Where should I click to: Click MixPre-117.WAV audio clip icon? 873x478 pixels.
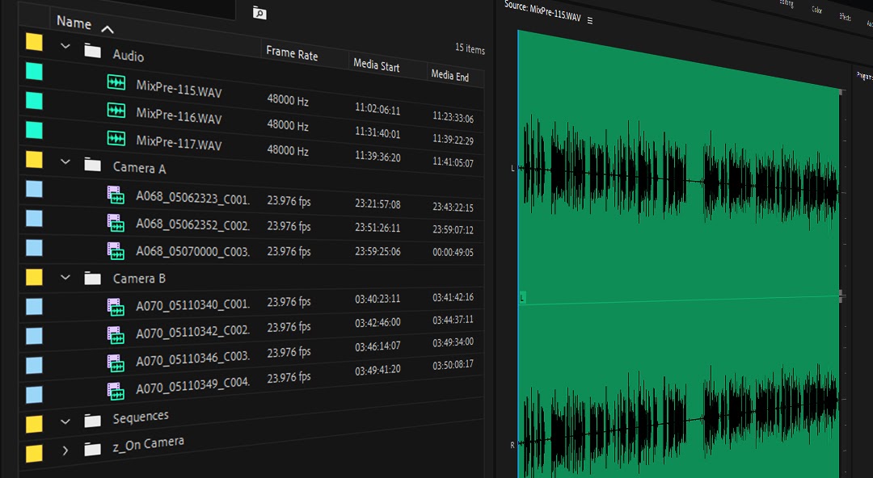116,138
